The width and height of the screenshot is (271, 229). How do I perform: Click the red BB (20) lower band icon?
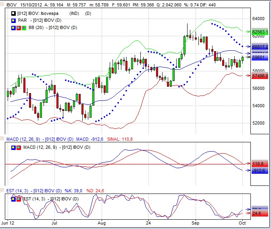(19, 27)
